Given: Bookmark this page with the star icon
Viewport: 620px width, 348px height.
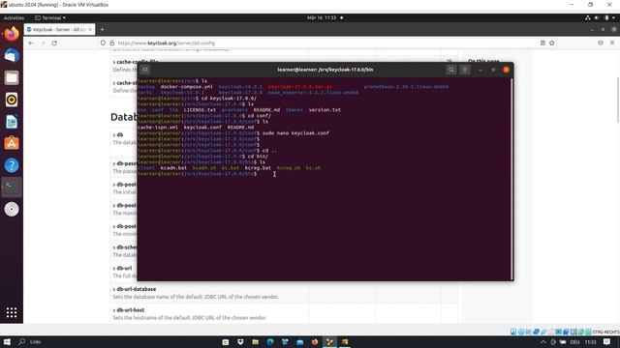Looking at the screenshot, I should coord(552,43).
